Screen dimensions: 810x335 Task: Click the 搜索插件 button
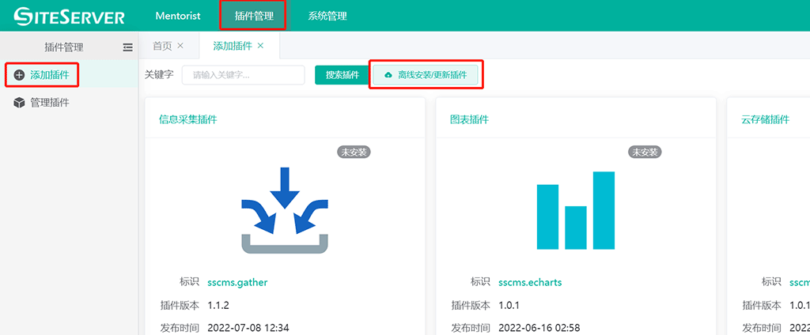click(342, 75)
